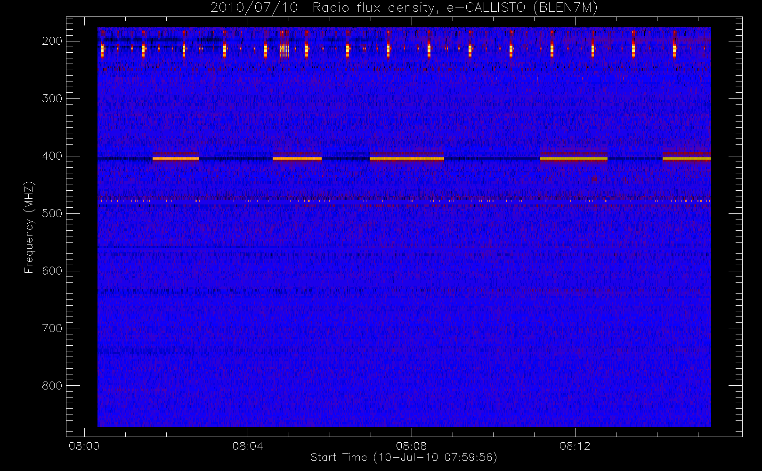Click the 'Start Time (10-Jul-10 07:59:56)' axis label
The image size is (762, 471).
[404, 457]
